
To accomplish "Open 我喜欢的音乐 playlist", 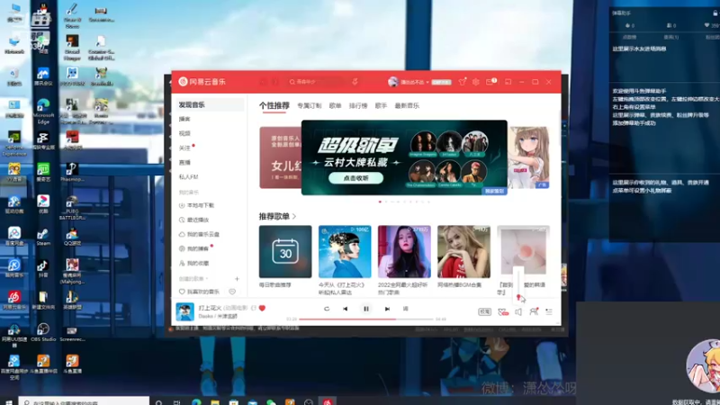I will 200,292.
